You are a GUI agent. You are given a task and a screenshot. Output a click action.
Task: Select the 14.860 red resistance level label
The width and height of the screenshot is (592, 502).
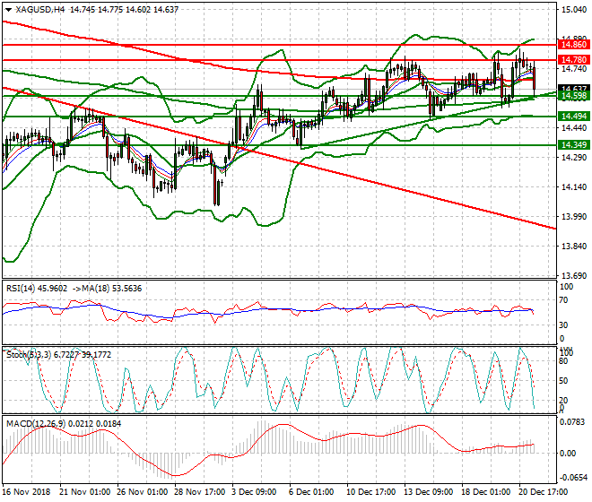pyautogui.click(x=573, y=45)
